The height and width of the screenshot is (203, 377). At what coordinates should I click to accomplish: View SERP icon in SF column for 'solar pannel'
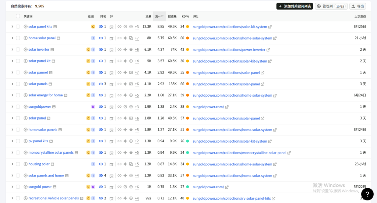112,73
